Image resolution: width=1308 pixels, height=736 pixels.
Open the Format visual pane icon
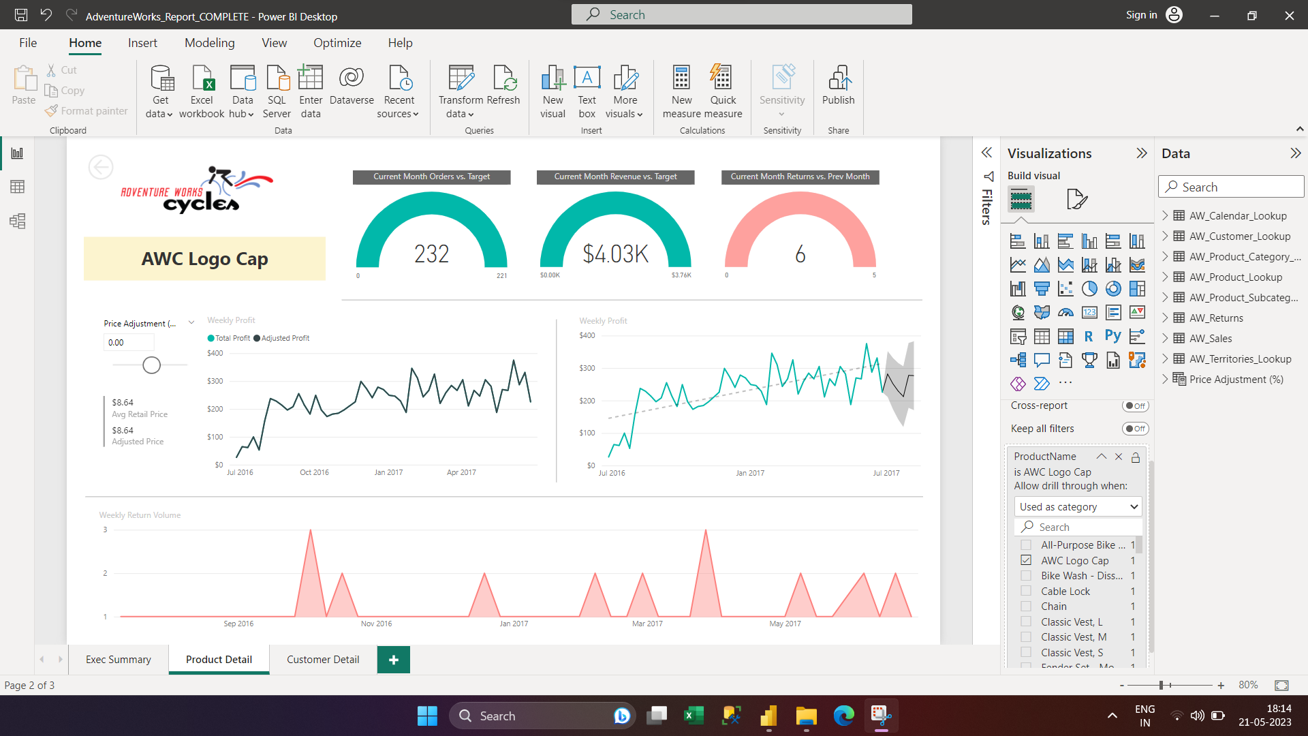[x=1076, y=199]
